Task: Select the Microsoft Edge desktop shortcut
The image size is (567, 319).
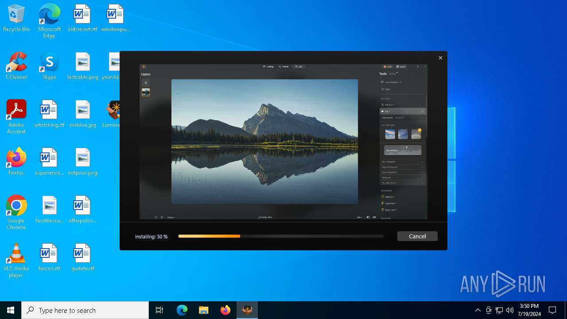Action: pos(49,21)
